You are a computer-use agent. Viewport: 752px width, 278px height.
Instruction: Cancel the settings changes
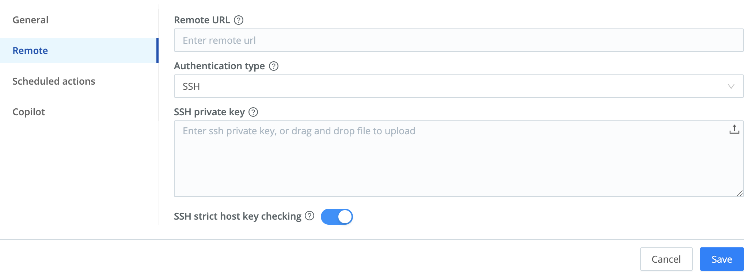pos(666,259)
